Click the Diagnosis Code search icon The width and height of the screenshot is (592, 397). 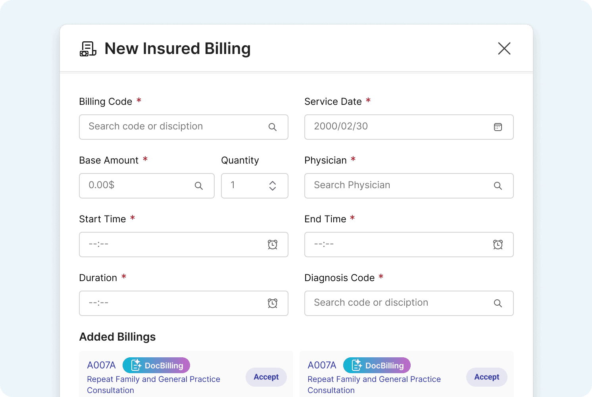(x=498, y=303)
